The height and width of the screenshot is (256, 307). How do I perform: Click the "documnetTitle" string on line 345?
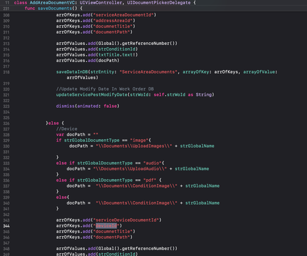(113, 231)
